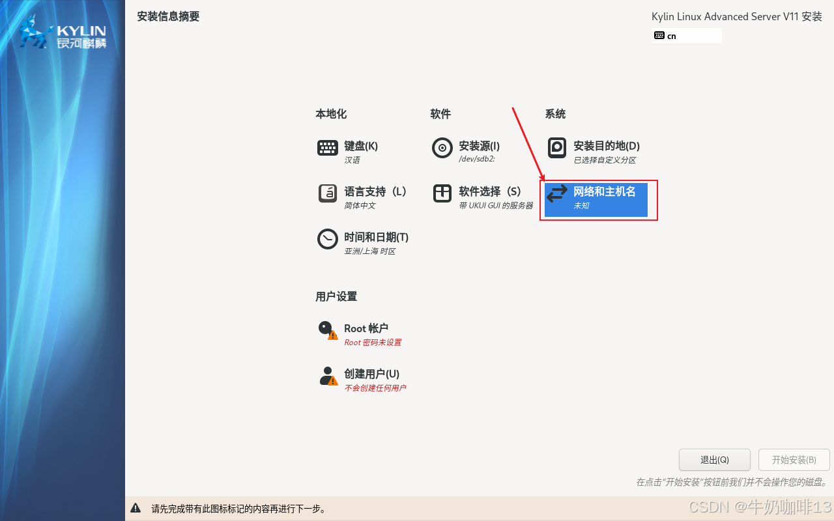Click the text '亚洲/上海 时区'

(x=370, y=251)
